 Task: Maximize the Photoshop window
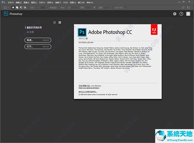pos(184,2)
